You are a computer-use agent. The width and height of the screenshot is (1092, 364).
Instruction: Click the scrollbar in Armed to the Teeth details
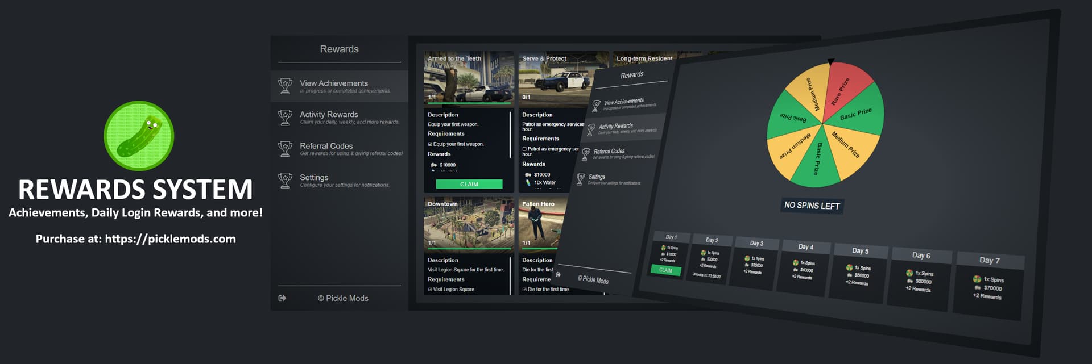(510, 134)
